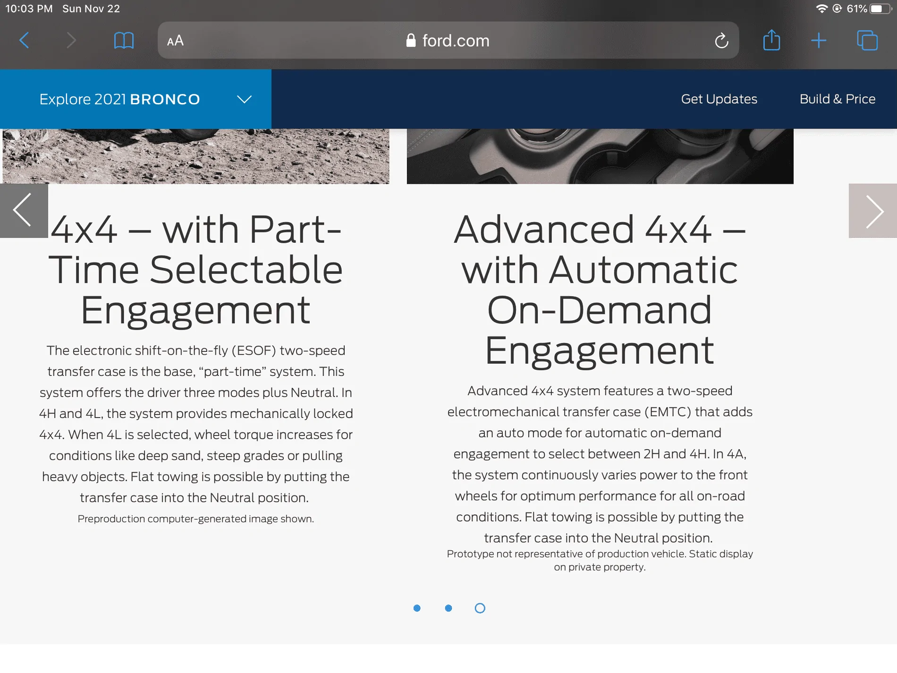Open the AA reader text size menu
This screenshot has width=897, height=673.
(x=175, y=41)
